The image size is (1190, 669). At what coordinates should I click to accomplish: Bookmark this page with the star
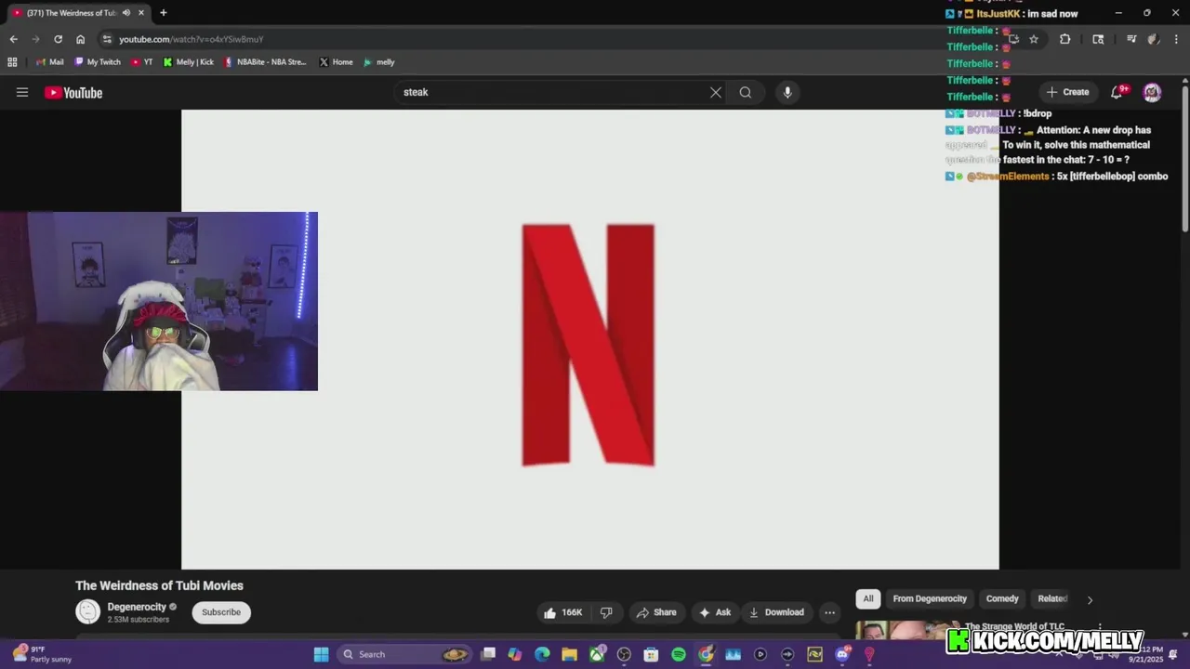[1034, 39]
